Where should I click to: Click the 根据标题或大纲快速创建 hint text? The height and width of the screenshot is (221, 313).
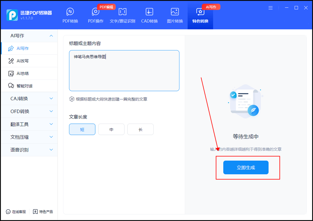click(112, 99)
